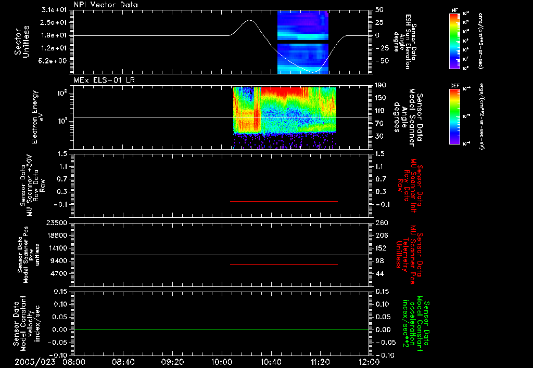Screen dimensions: 533x368
Task: Click the "MU Scanner +30V Raw Data" axis label
Action: click(32, 185)
